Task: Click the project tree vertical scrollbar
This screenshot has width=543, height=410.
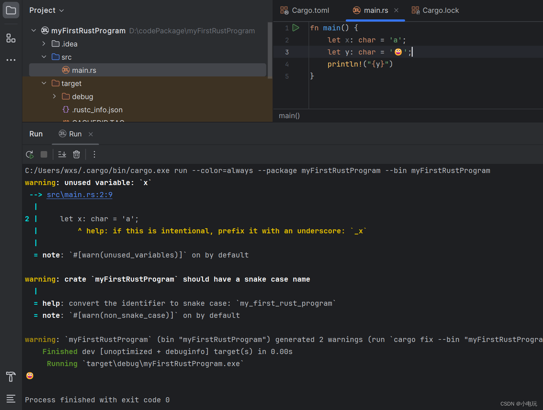Action: [270, 50]
